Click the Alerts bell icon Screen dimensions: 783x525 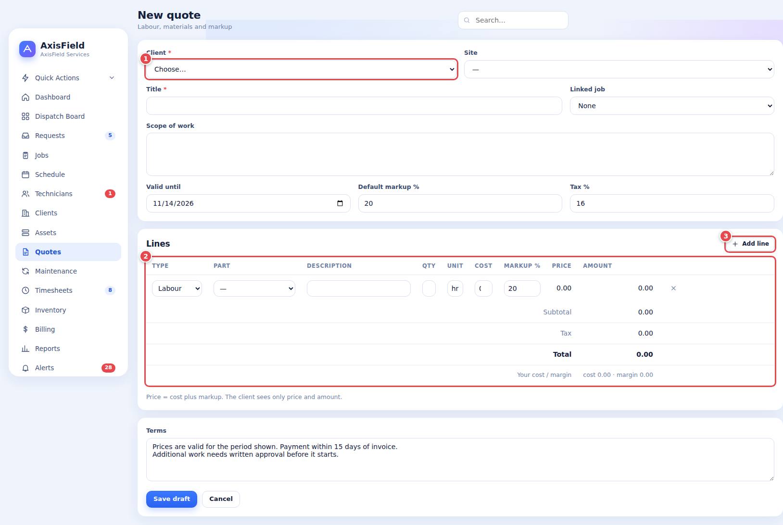click(x=25, y=368)
